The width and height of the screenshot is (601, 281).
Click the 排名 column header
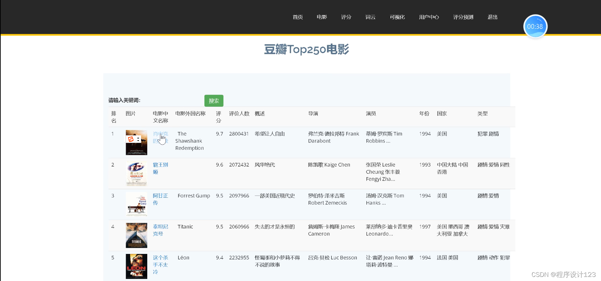point(114,117)
